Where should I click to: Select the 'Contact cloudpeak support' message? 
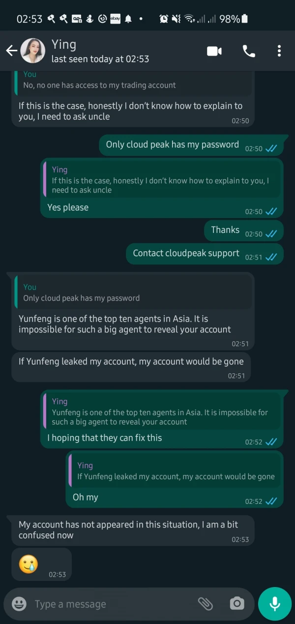(186, 254)
